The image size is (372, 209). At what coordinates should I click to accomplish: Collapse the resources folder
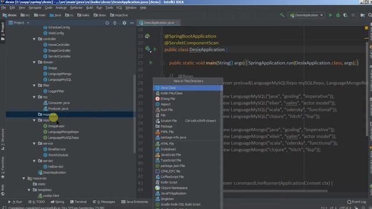(x=24, y=178)
